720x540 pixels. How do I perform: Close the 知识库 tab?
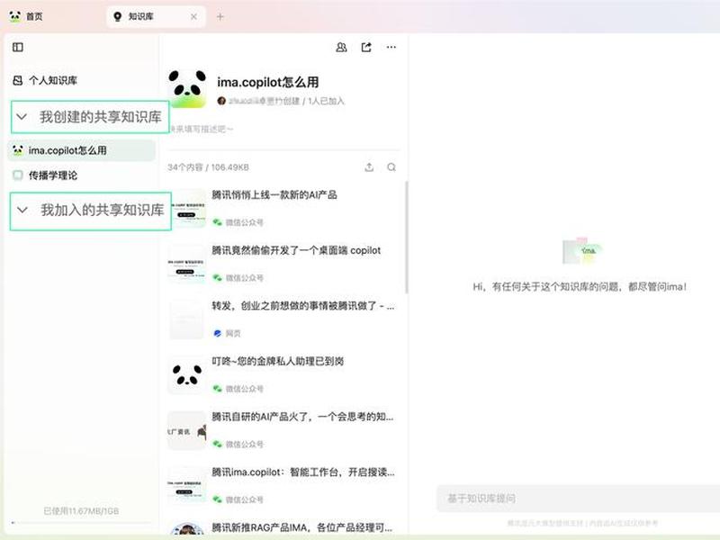pos(193,16)
